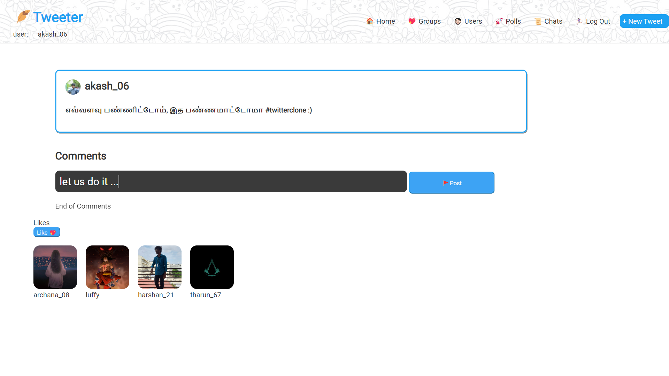Click the Tweeter feather logo icon
The height and width of the screenshot is (376, 669).
pyautogui.click(x=23, y=17)
